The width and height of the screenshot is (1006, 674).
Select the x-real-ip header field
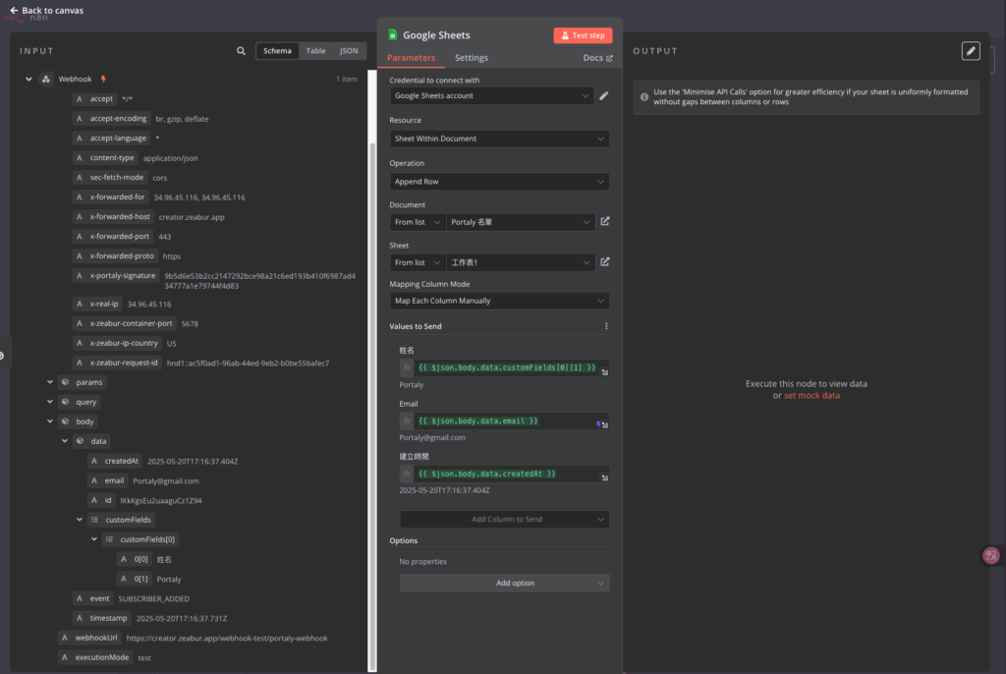coord(97,304)
